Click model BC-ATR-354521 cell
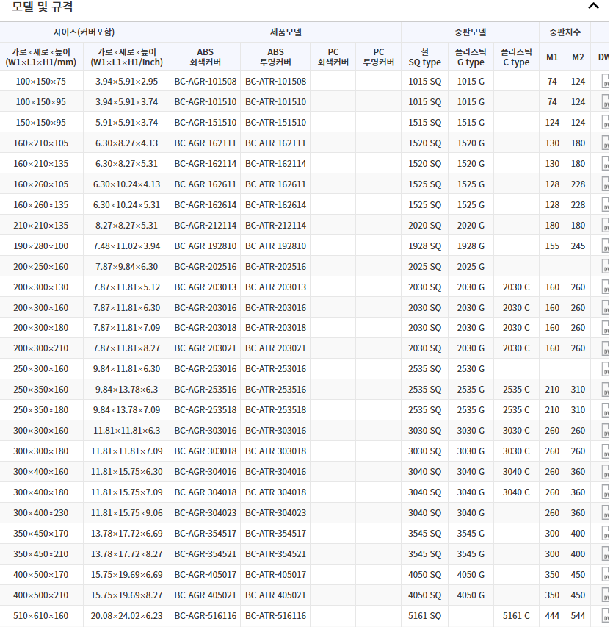 coord(275,554)
